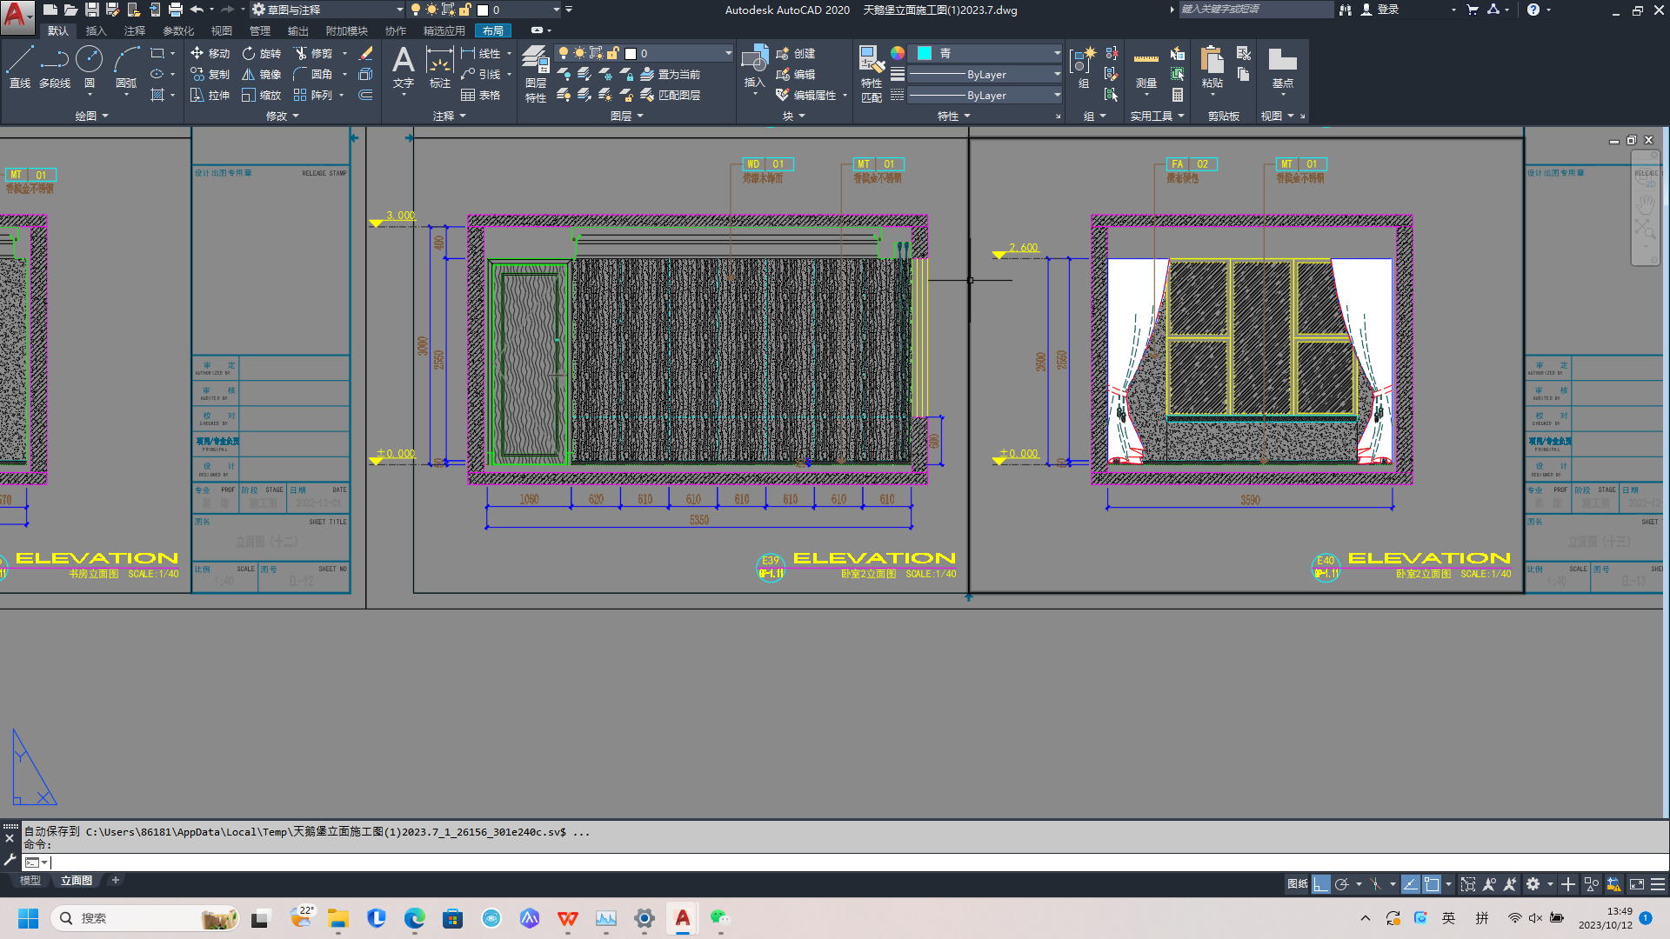This screenshot has width=1670, height=939.
Task: Open the 注释 (Annotate) ribbon tab
Action: click(135, 30)
